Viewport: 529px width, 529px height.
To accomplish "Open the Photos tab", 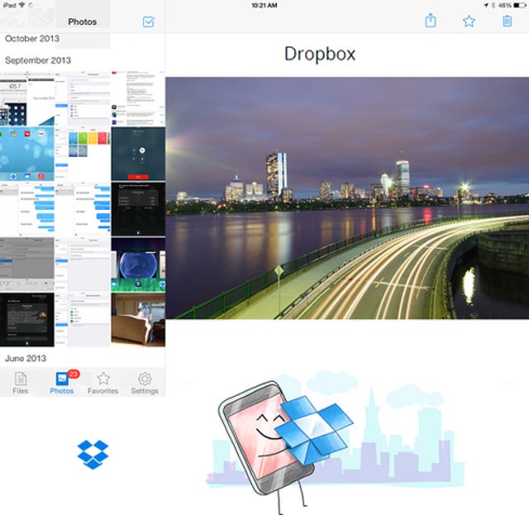I will coord(62,384).
